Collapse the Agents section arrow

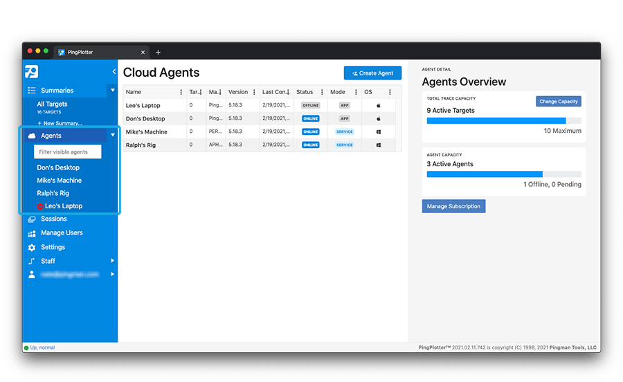click(112, 135)
